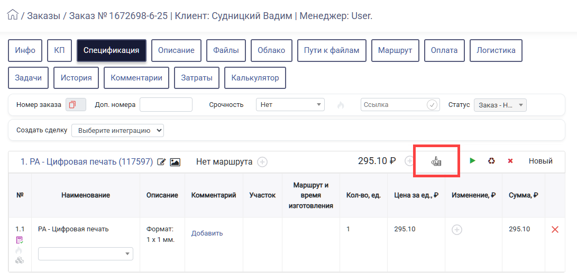Screen dimensions: 577x280
Task: Click flame icon in row 1.1
Action: (19, 250)
